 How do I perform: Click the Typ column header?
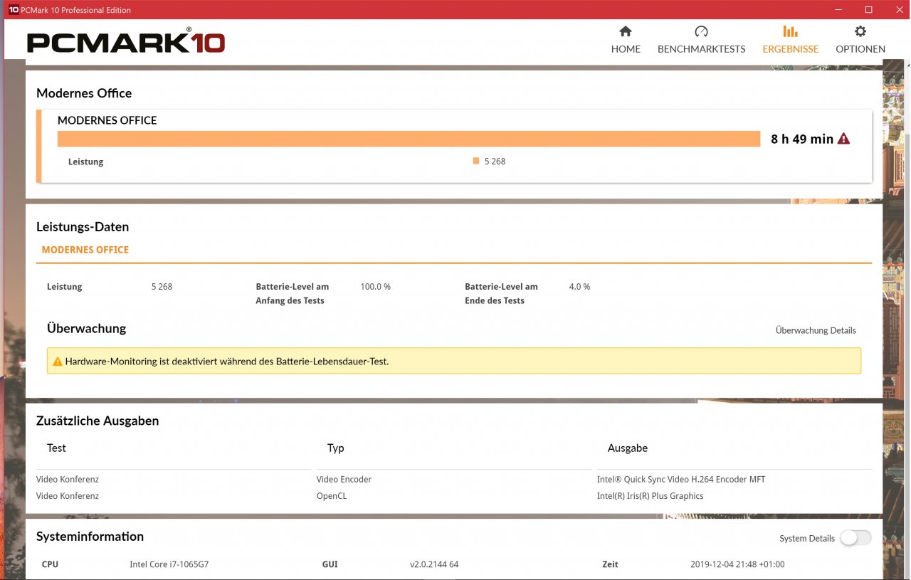click(x=336, y=448)
